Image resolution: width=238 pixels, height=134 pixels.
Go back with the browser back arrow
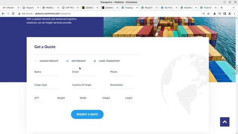[x=3, y=13]
